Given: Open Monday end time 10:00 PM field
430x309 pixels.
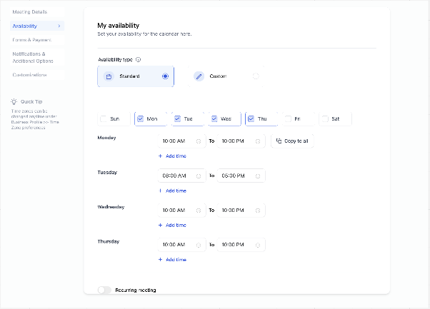Looking at the screenshot, I should pos(241,141).
